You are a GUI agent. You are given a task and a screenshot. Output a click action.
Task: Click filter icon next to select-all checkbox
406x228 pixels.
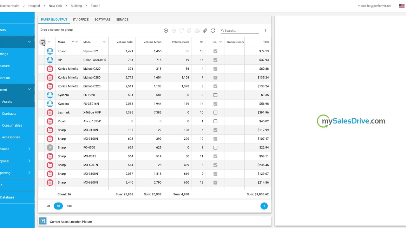49,42
